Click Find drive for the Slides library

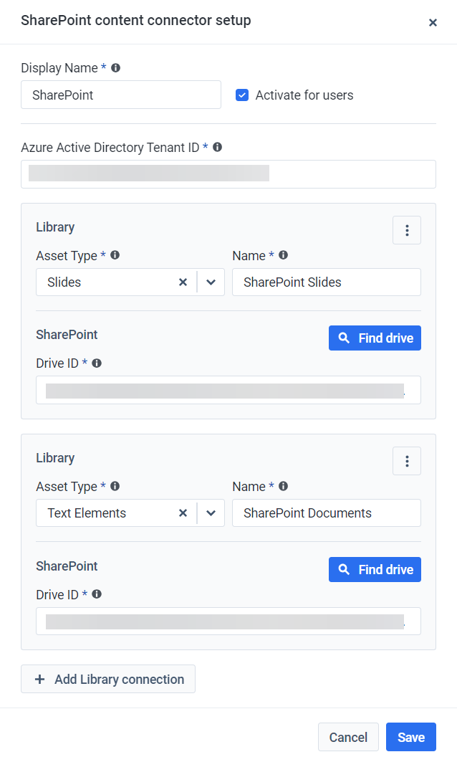[375, 338]
